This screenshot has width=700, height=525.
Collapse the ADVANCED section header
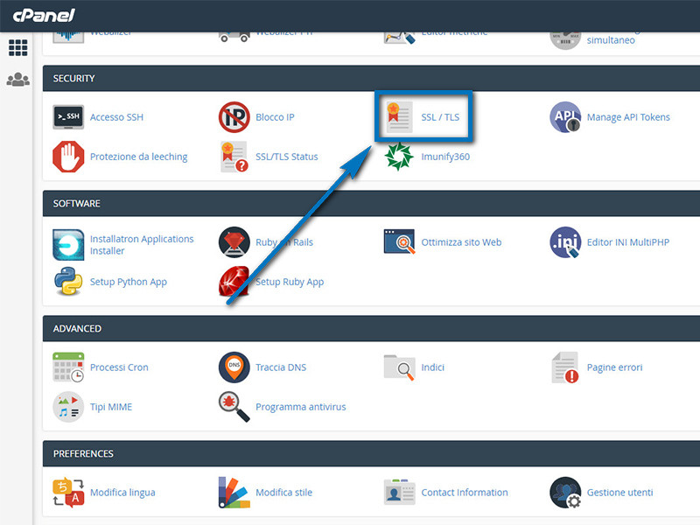point(371,329)
